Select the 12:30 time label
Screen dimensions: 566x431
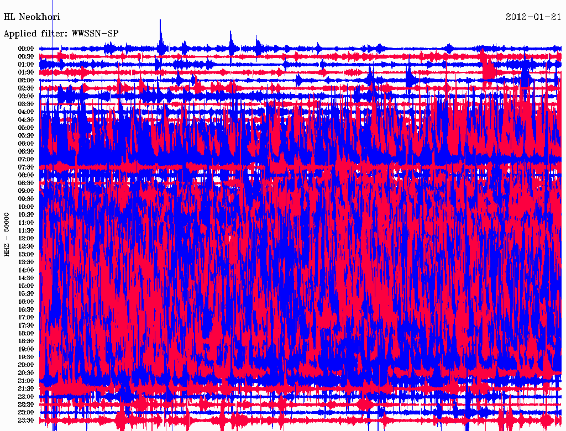coord(26,246)
